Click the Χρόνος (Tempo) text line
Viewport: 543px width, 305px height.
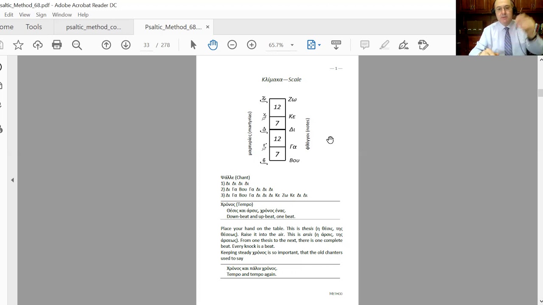(x=237, y=204)
